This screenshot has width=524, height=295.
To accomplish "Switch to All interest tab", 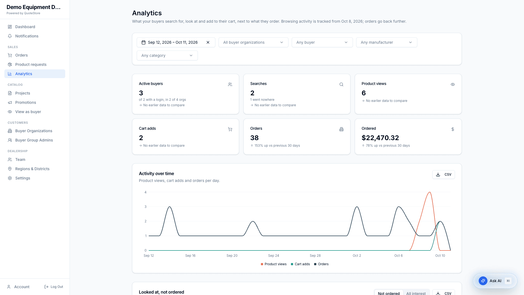I will (x=416, y=293).
